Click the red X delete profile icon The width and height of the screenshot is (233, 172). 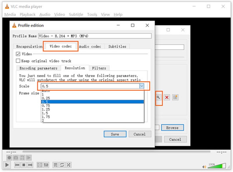click(x=167, y=97)
